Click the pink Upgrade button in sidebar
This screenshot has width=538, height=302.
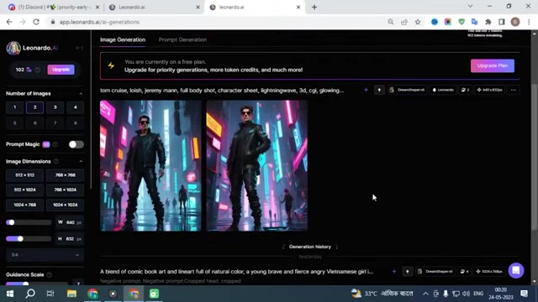point(61,70)
